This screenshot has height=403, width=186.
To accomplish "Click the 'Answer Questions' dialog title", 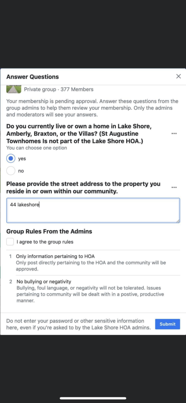I will [x=33, y=77].
